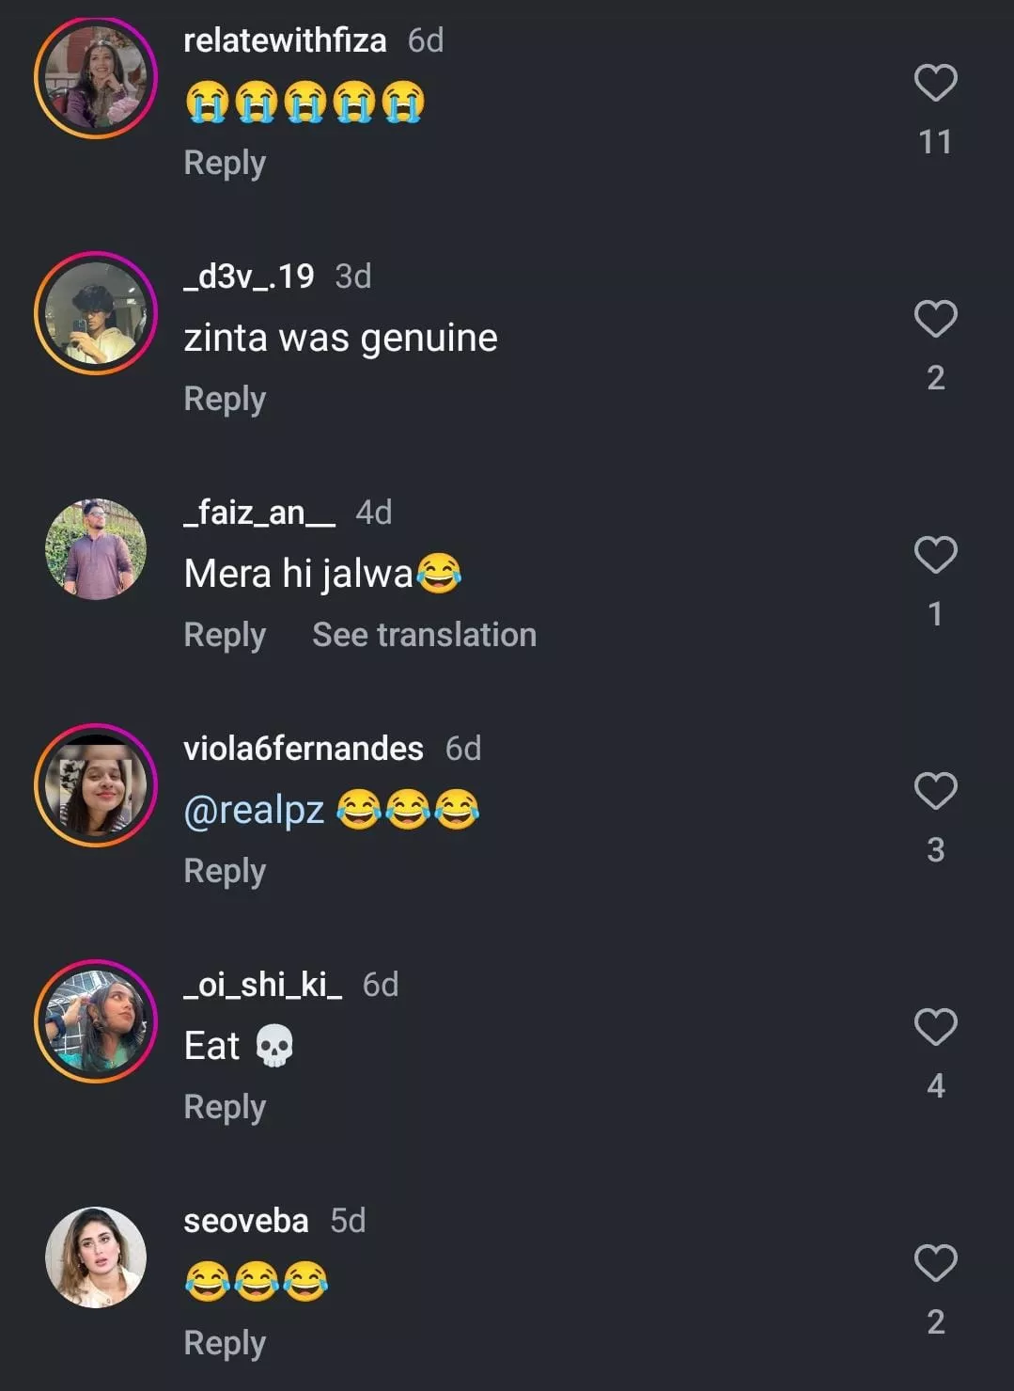The height and width of the screenshot is (1391, 1014).
Task: Reply to viola6fernandes's comment
Action: [225, 871]
